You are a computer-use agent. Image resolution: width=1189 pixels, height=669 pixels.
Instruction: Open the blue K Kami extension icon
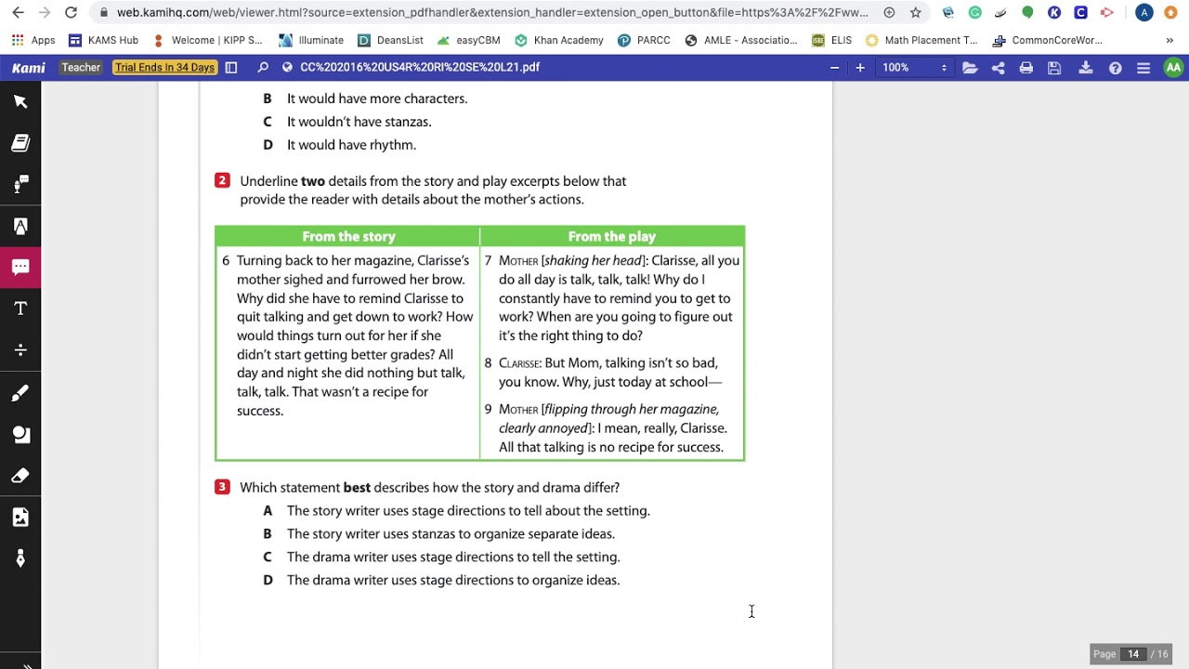click(x=1054, y=13)
